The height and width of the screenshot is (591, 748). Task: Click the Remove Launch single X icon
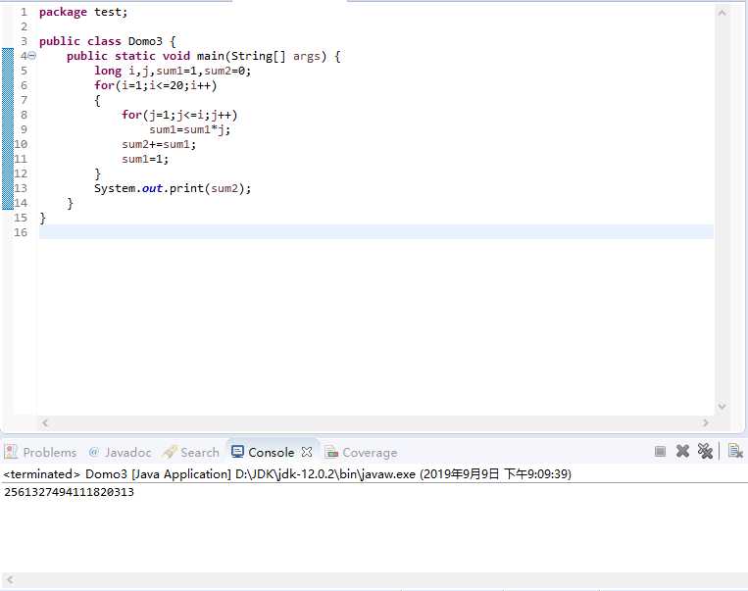point(682,451)
